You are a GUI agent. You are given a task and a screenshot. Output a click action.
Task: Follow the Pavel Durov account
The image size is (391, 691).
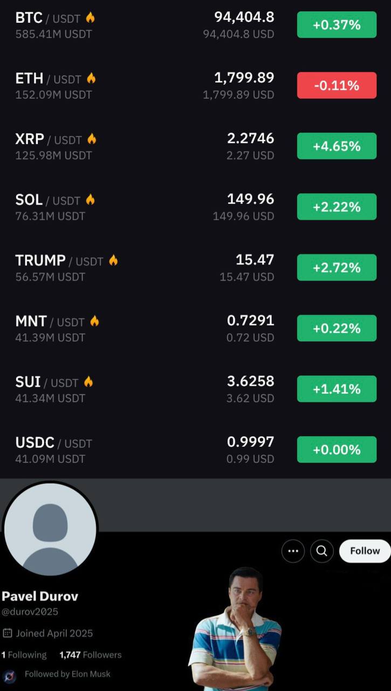365,551
